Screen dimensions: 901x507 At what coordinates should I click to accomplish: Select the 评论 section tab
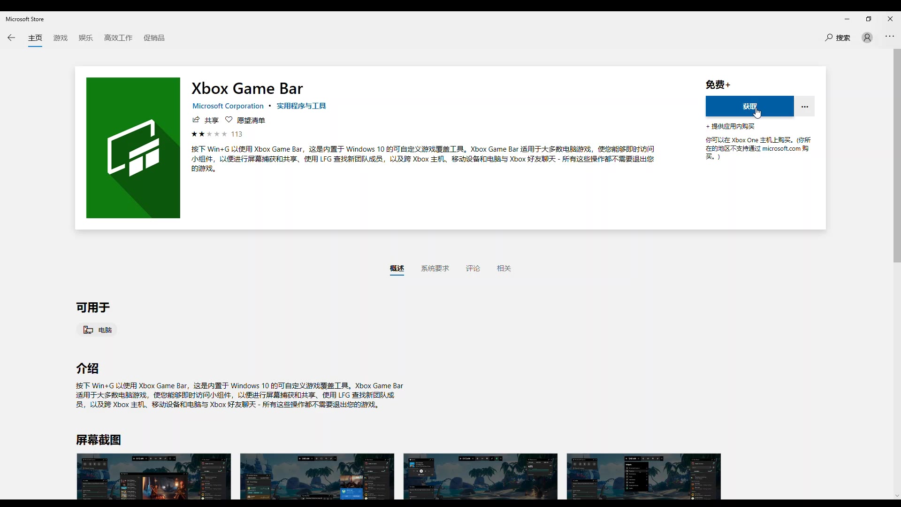473,269
